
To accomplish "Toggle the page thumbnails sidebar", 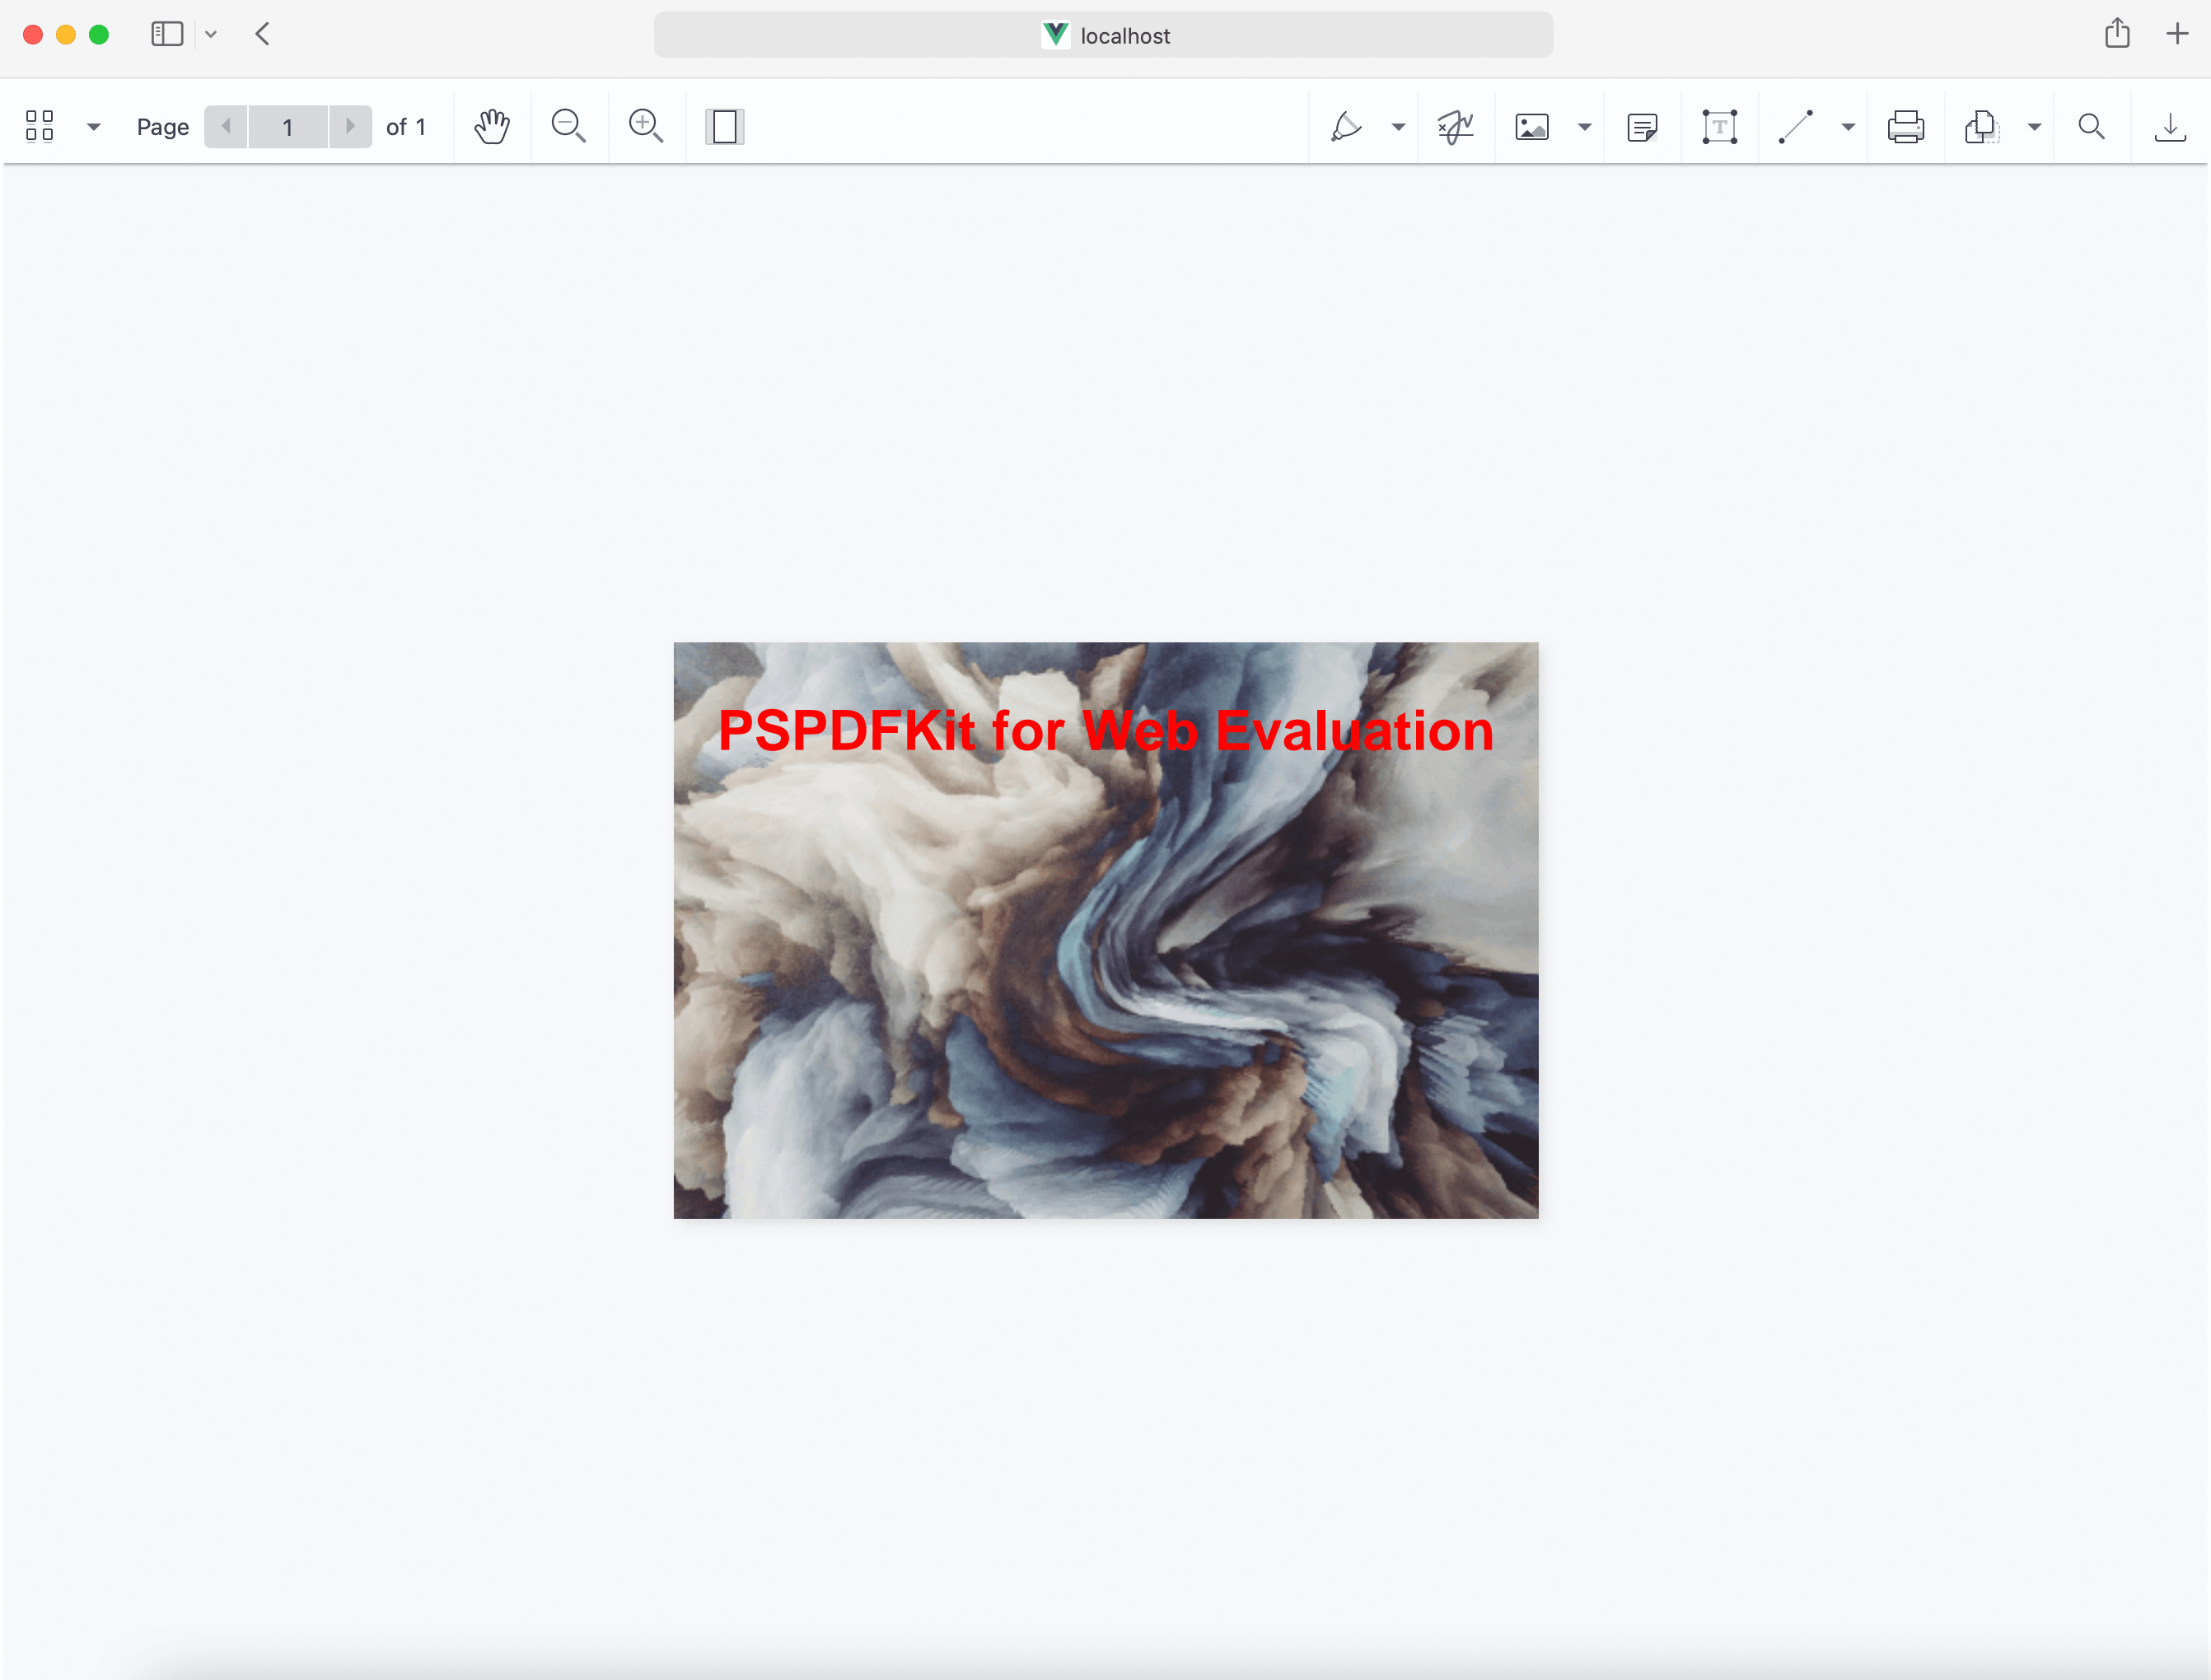I will coord(40,126).
